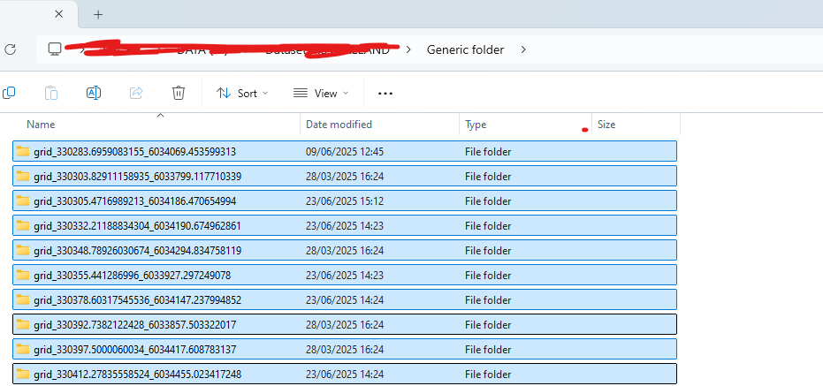Select folder grid_330332.21188834304_6034190.674962861
Viewport: 823px width, 386px height.
click(x=345, y=225)
